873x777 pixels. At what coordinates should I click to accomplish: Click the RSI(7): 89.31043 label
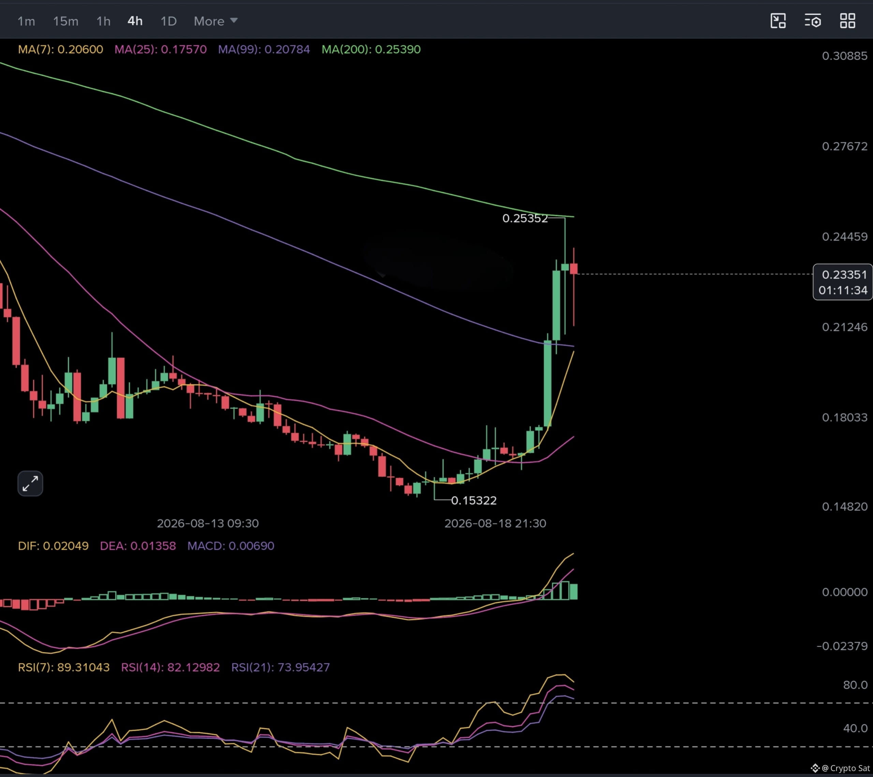[64, 667]
